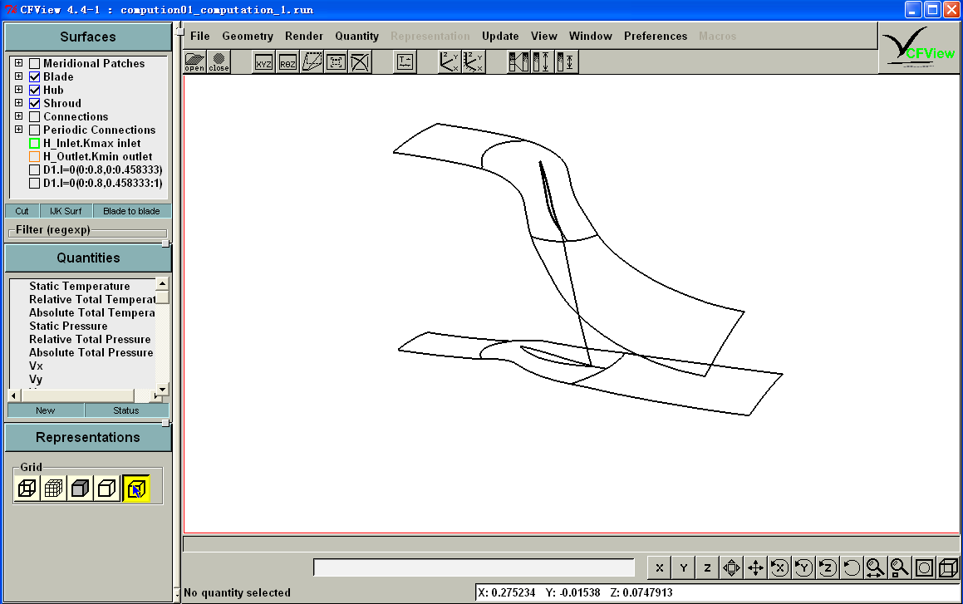
Task: Expand the Hub tree node
Action: (x=19, y=90)
